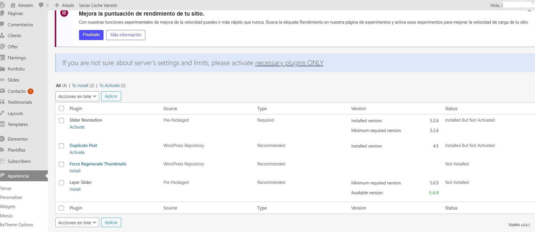This screenshot has width=535, height=232.
Task: Show the To Install filter
Action: 80,86
